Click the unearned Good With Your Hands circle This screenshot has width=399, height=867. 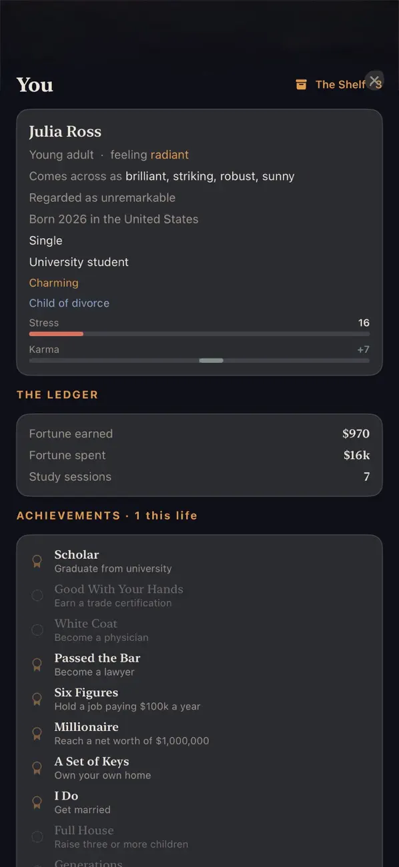[37, 596]
